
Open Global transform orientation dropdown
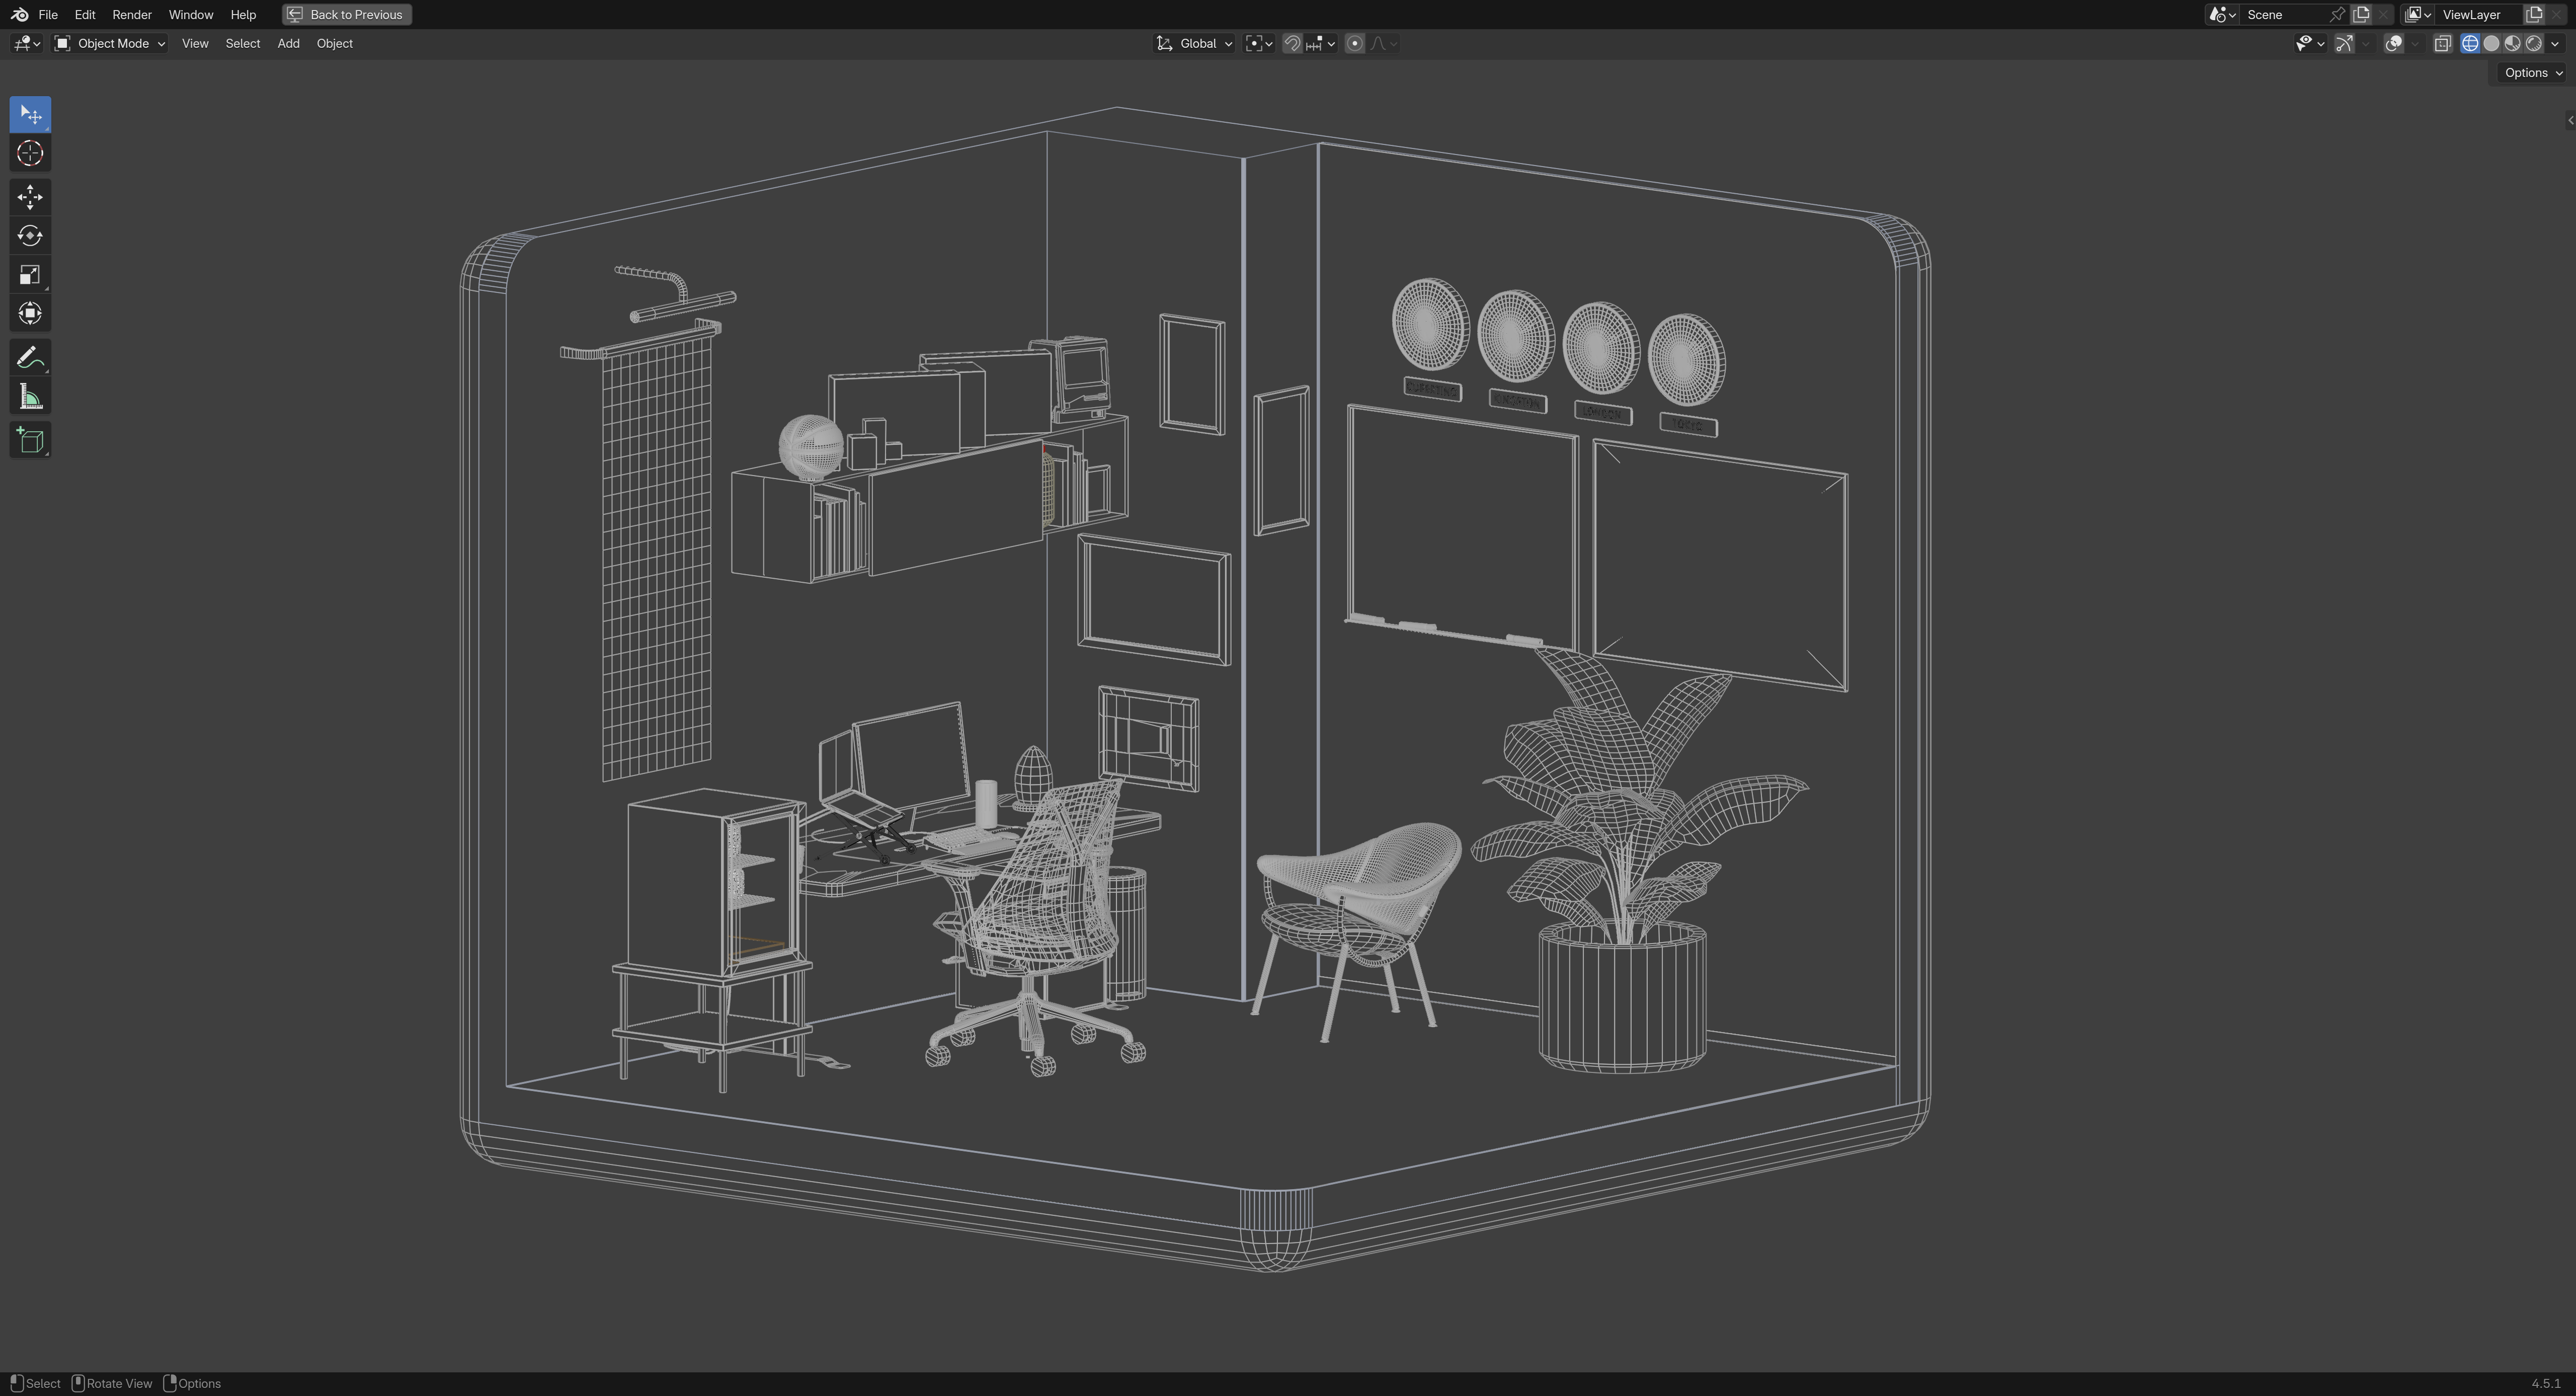coord(1195,44)
